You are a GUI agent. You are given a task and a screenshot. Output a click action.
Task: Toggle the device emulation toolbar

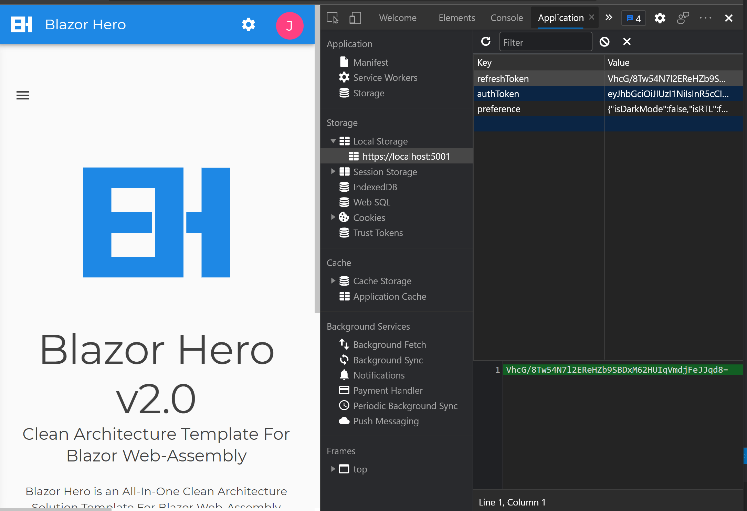click(355, 18)
